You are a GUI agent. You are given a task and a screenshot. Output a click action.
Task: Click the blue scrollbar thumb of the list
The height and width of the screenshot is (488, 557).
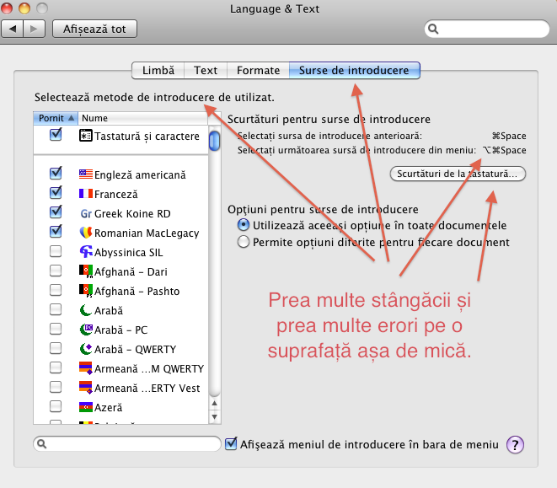[x=214, y=141]
